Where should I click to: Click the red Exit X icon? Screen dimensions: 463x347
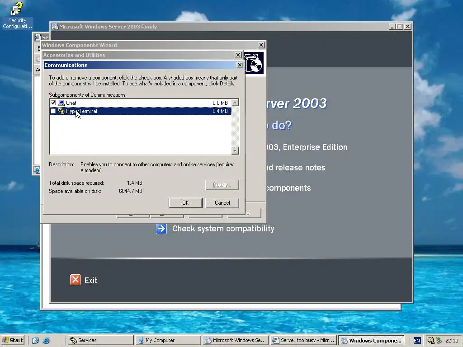[76, 280]
